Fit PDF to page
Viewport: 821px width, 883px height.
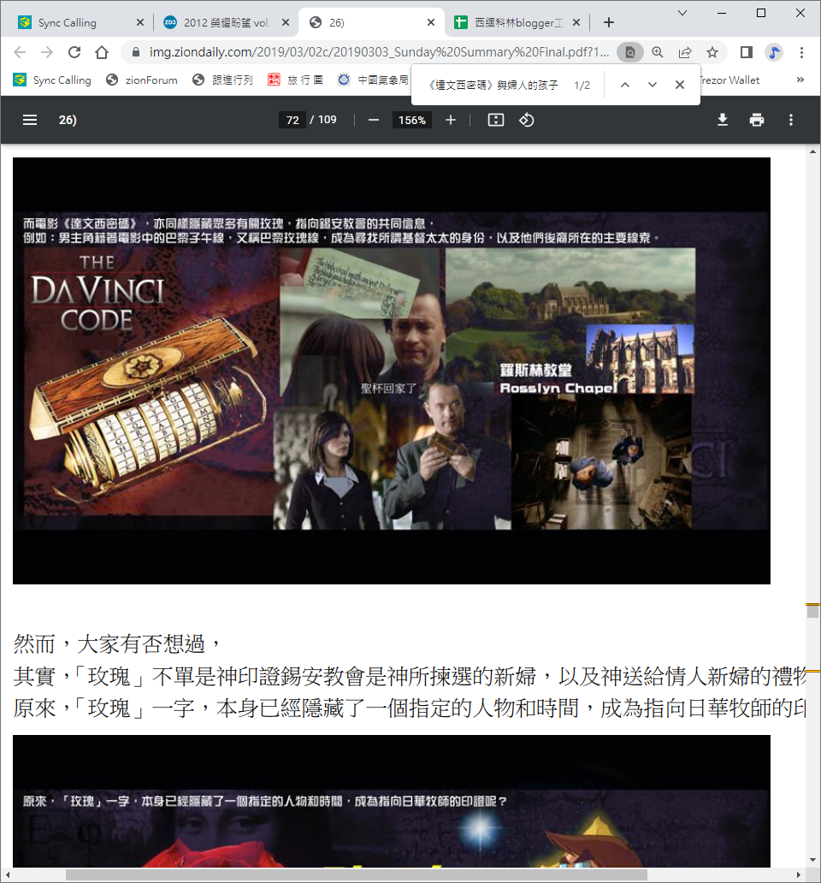click(496, 120)
